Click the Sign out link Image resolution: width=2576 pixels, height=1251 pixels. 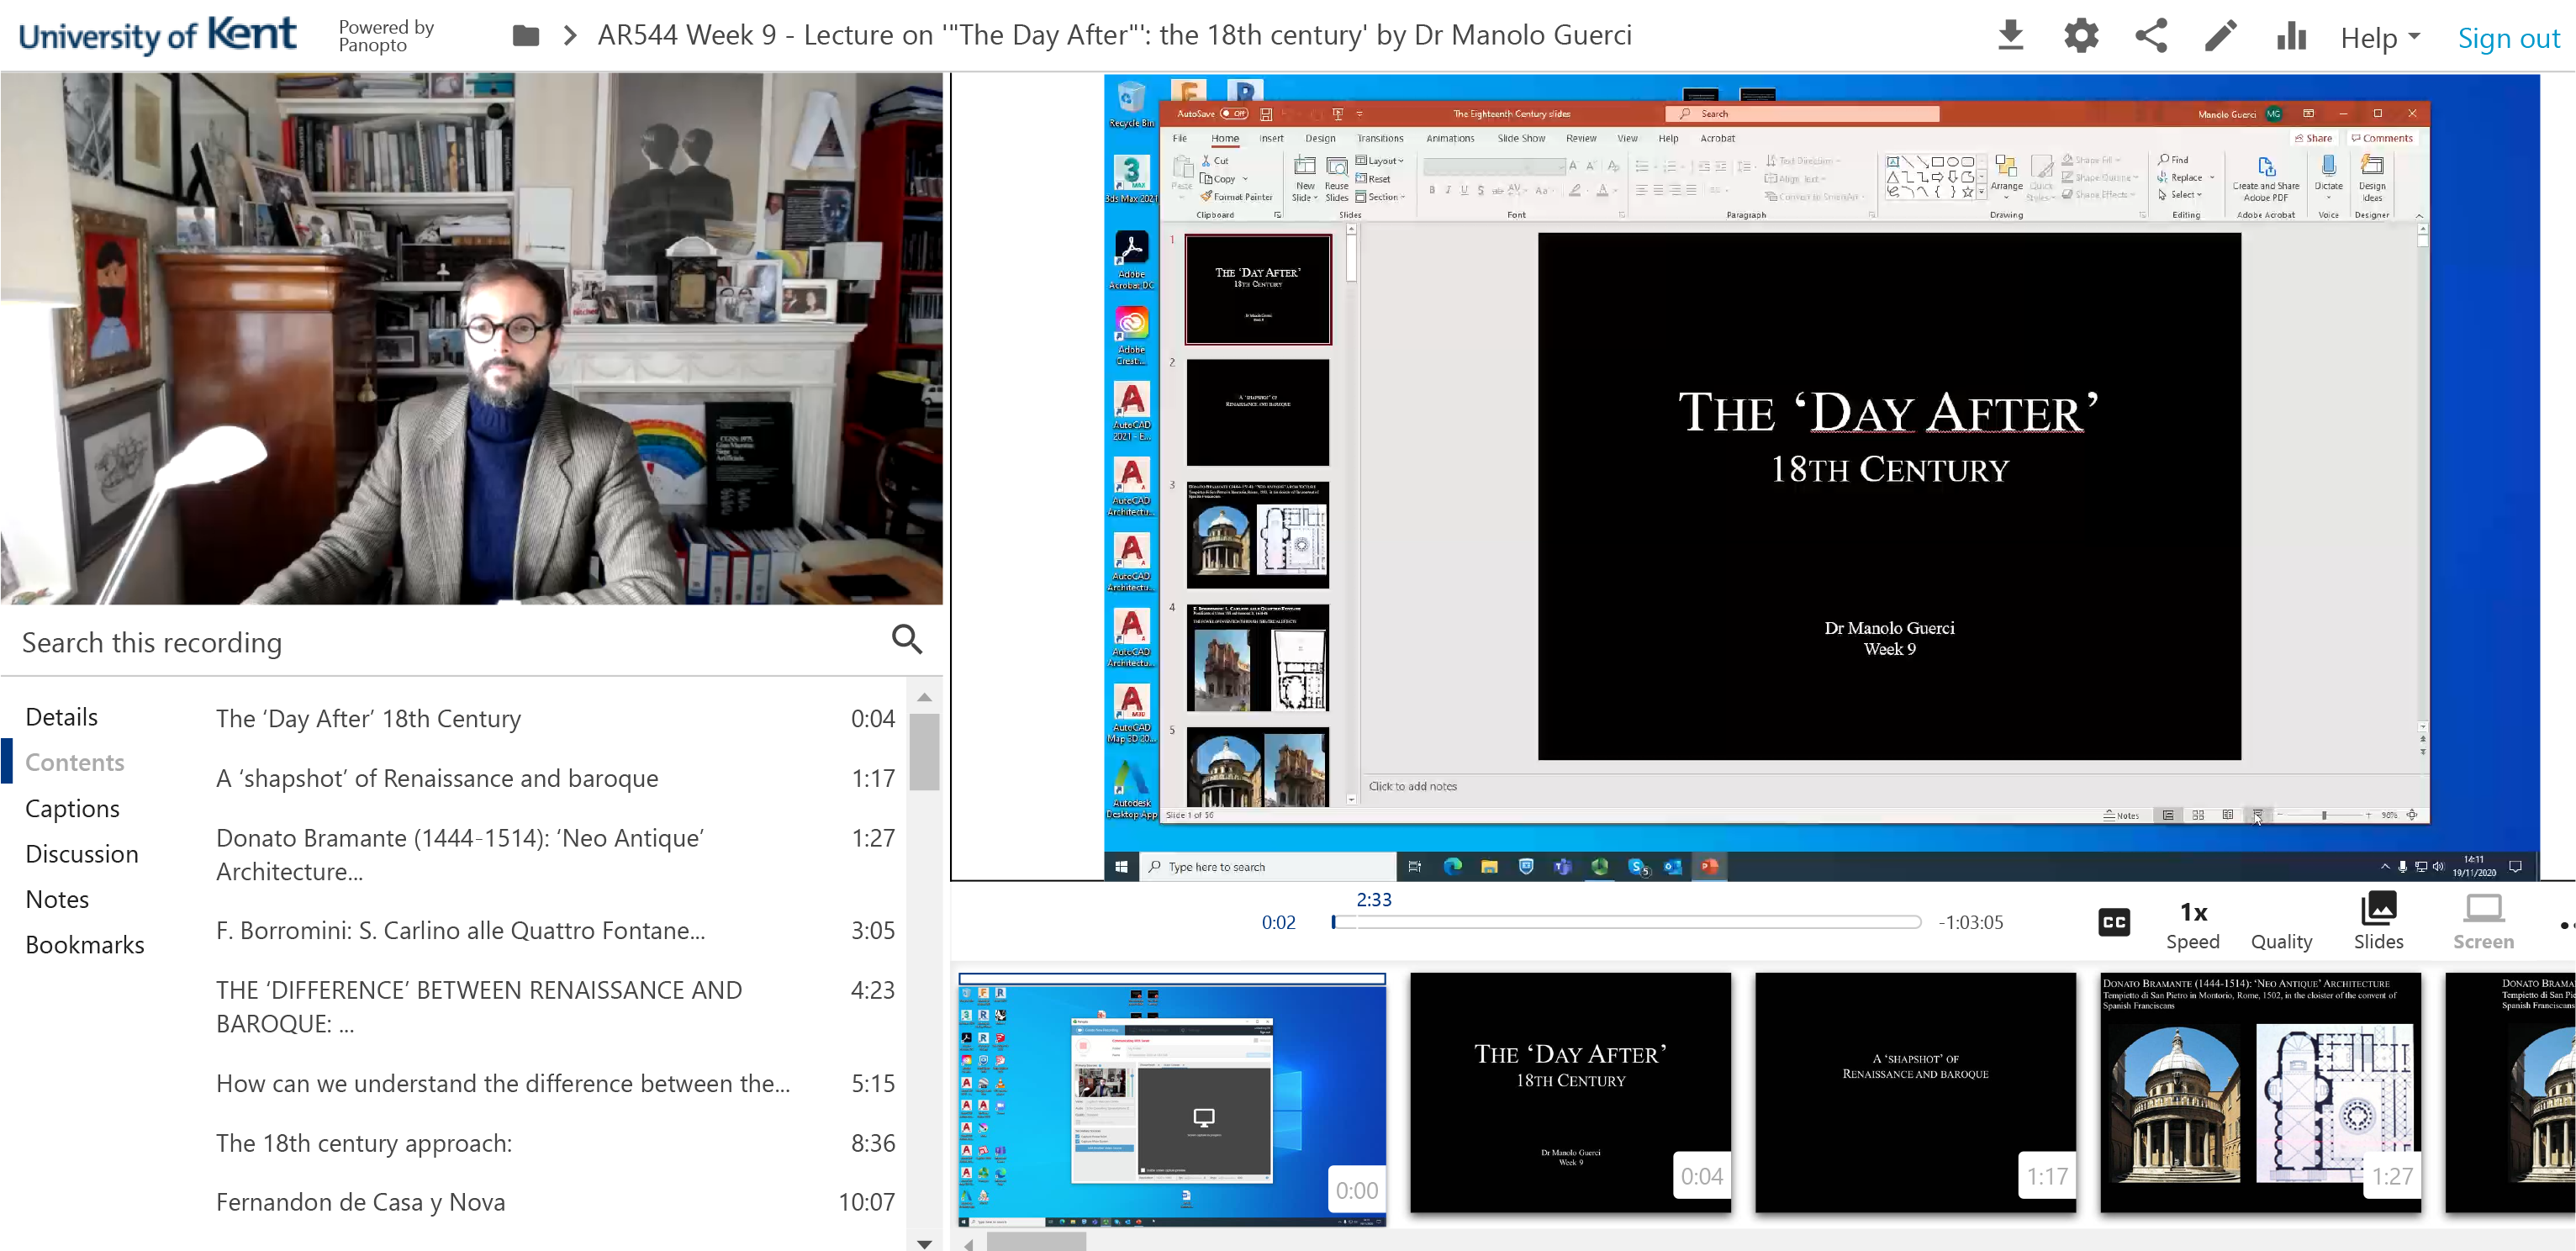pos(2508,38)
